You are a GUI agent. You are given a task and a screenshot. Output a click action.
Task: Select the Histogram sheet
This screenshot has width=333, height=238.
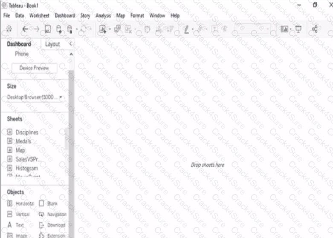[23, 168]
